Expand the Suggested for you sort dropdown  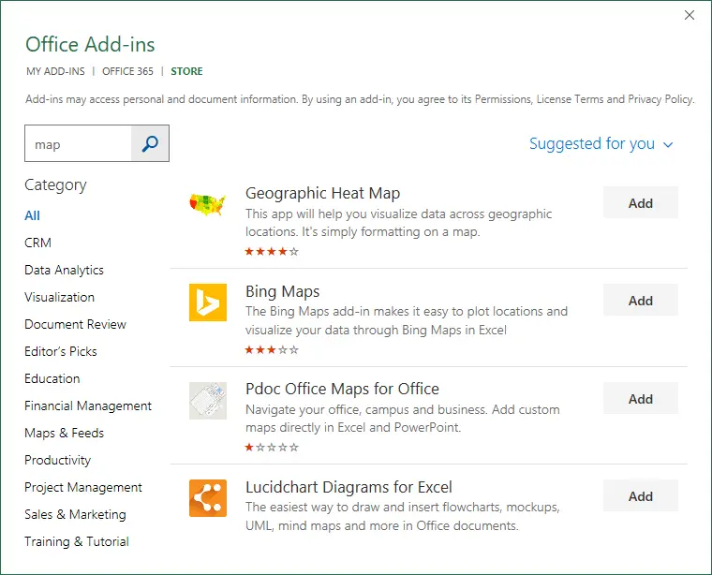tap(601, 144)
